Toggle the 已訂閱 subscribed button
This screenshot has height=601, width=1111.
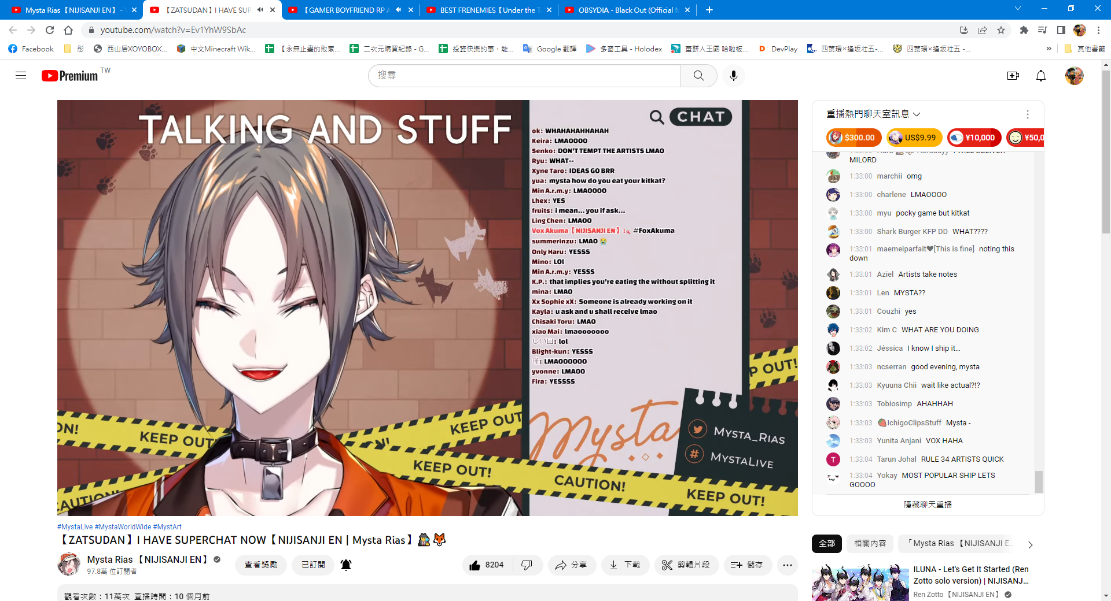314,565
